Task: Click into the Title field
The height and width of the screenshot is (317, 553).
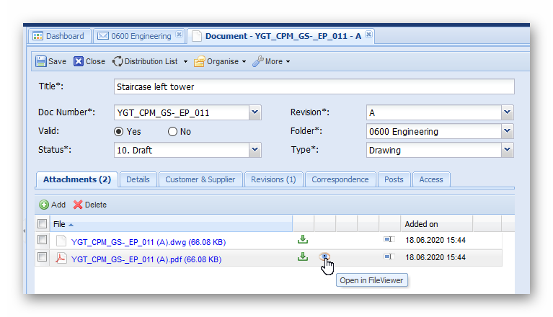Action: (314, 86)
